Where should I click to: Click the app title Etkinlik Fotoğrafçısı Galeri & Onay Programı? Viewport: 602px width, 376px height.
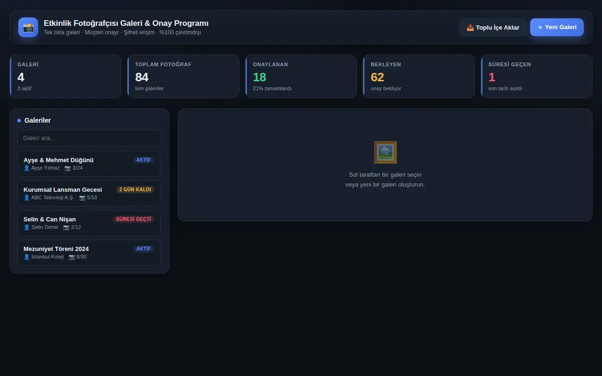pyautogui.click(x=126, y=23)
